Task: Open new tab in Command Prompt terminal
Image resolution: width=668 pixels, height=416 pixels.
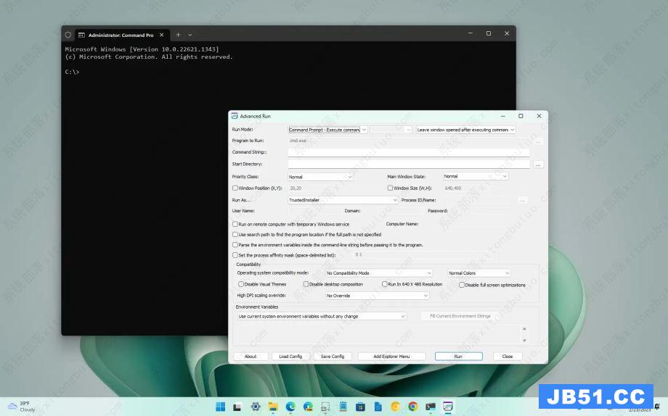Action: coord(178,34)
